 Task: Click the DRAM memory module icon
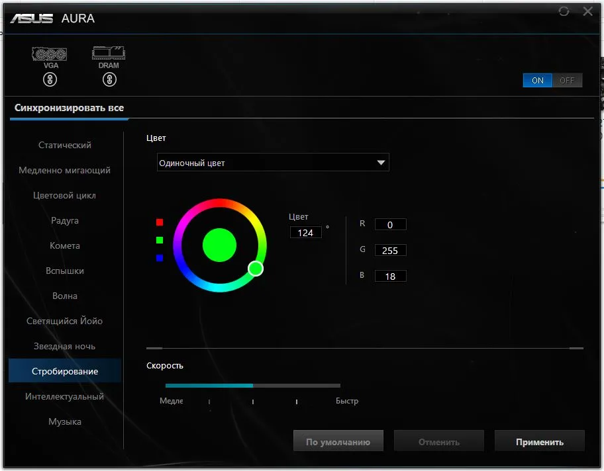(109, 54)
